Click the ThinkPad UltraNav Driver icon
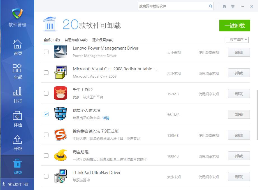258x190 pixels. pyautogui.click(x=61, y=176)
